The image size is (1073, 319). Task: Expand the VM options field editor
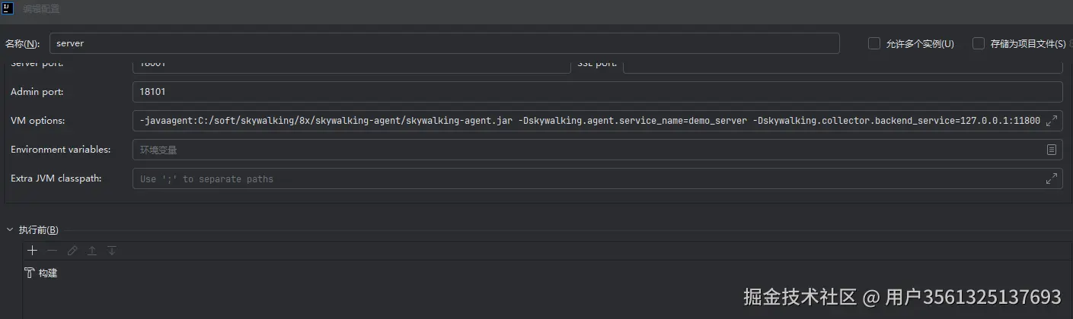(x=1051, y=121)
